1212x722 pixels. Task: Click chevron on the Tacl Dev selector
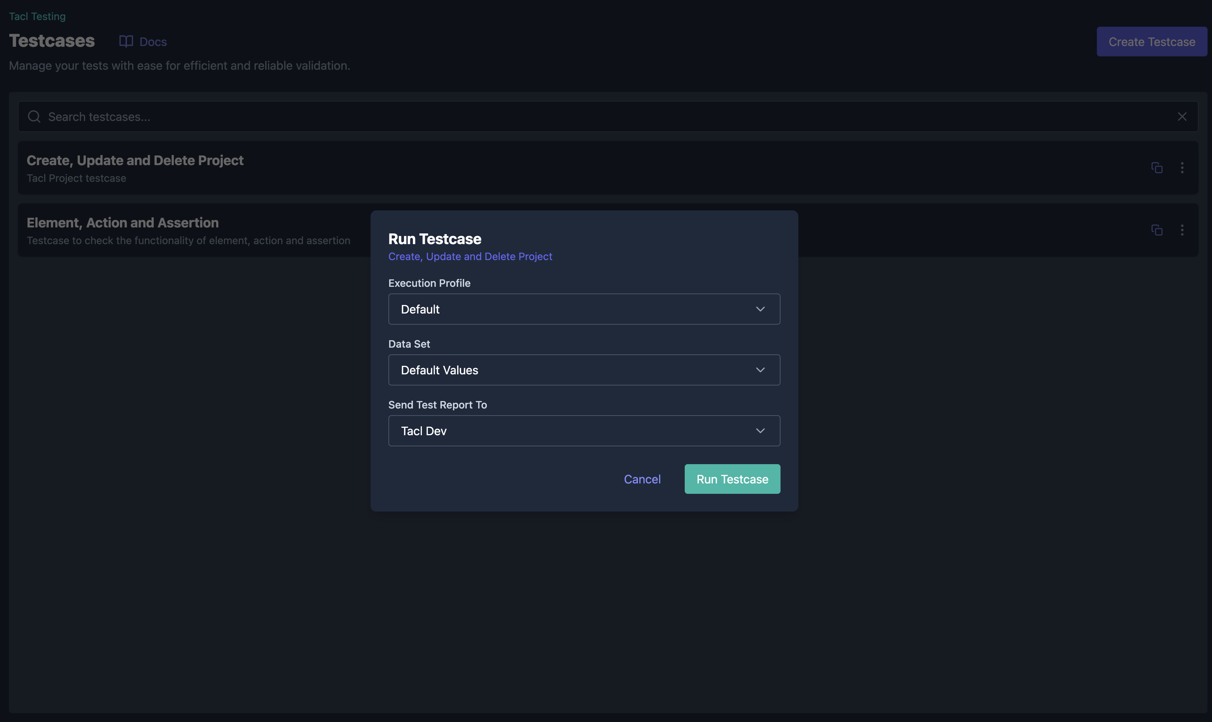[760, 431]
